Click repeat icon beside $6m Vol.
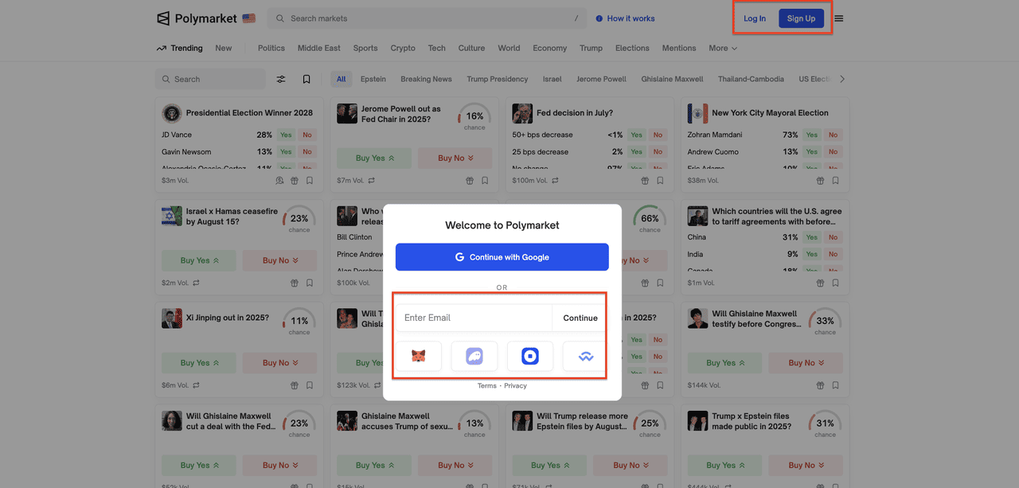 (x=196, y=385)
